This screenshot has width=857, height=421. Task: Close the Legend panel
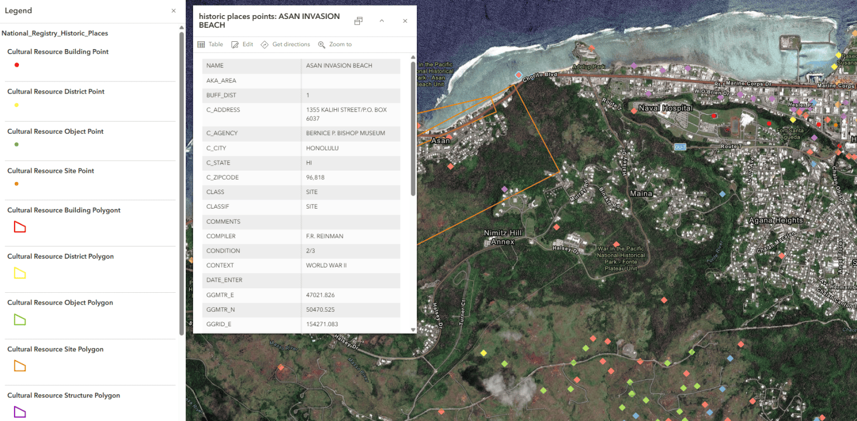point(173,10)
